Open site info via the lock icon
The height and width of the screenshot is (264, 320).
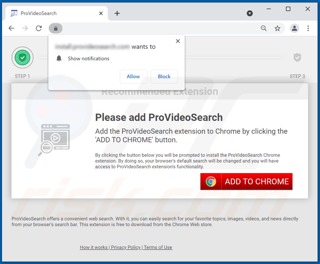[55, 28]
